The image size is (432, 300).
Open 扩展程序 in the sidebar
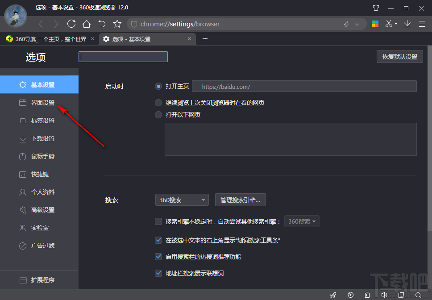point(39,280)
